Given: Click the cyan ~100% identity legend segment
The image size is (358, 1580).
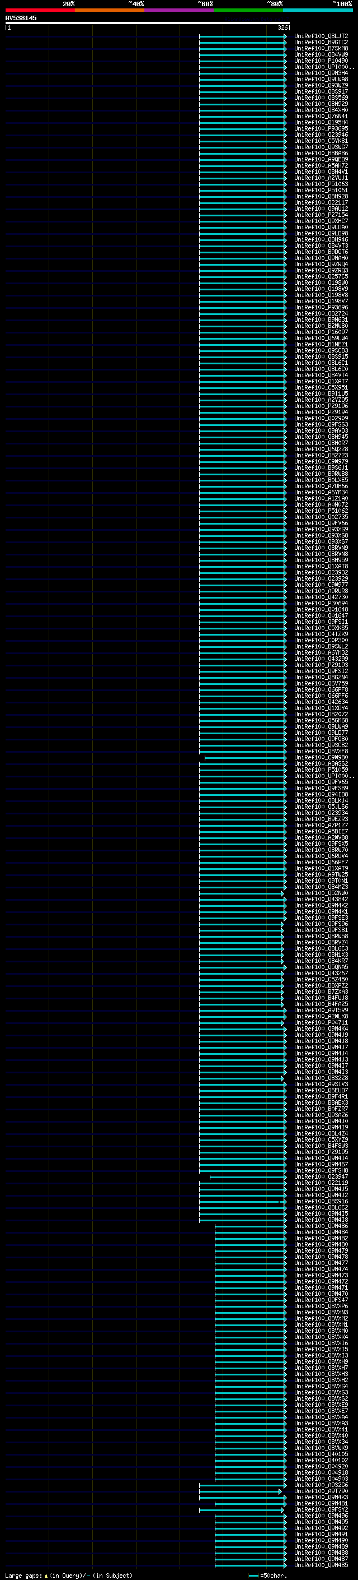Looking at the screenshot, I should coord(317,10).
